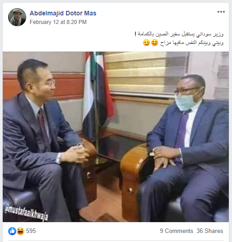Click the Haha laughing reaction icon

20,231
